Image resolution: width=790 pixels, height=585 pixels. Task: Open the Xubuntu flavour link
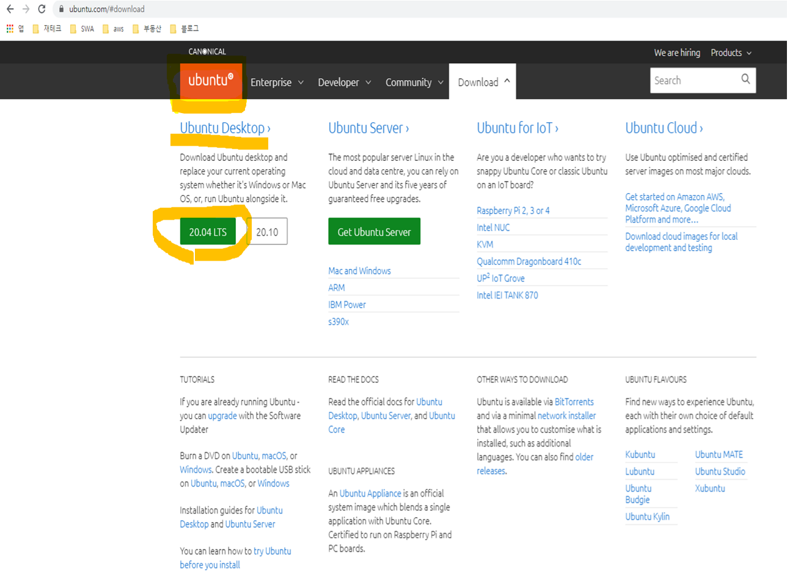pyautogui.click(x=710, y=488)
